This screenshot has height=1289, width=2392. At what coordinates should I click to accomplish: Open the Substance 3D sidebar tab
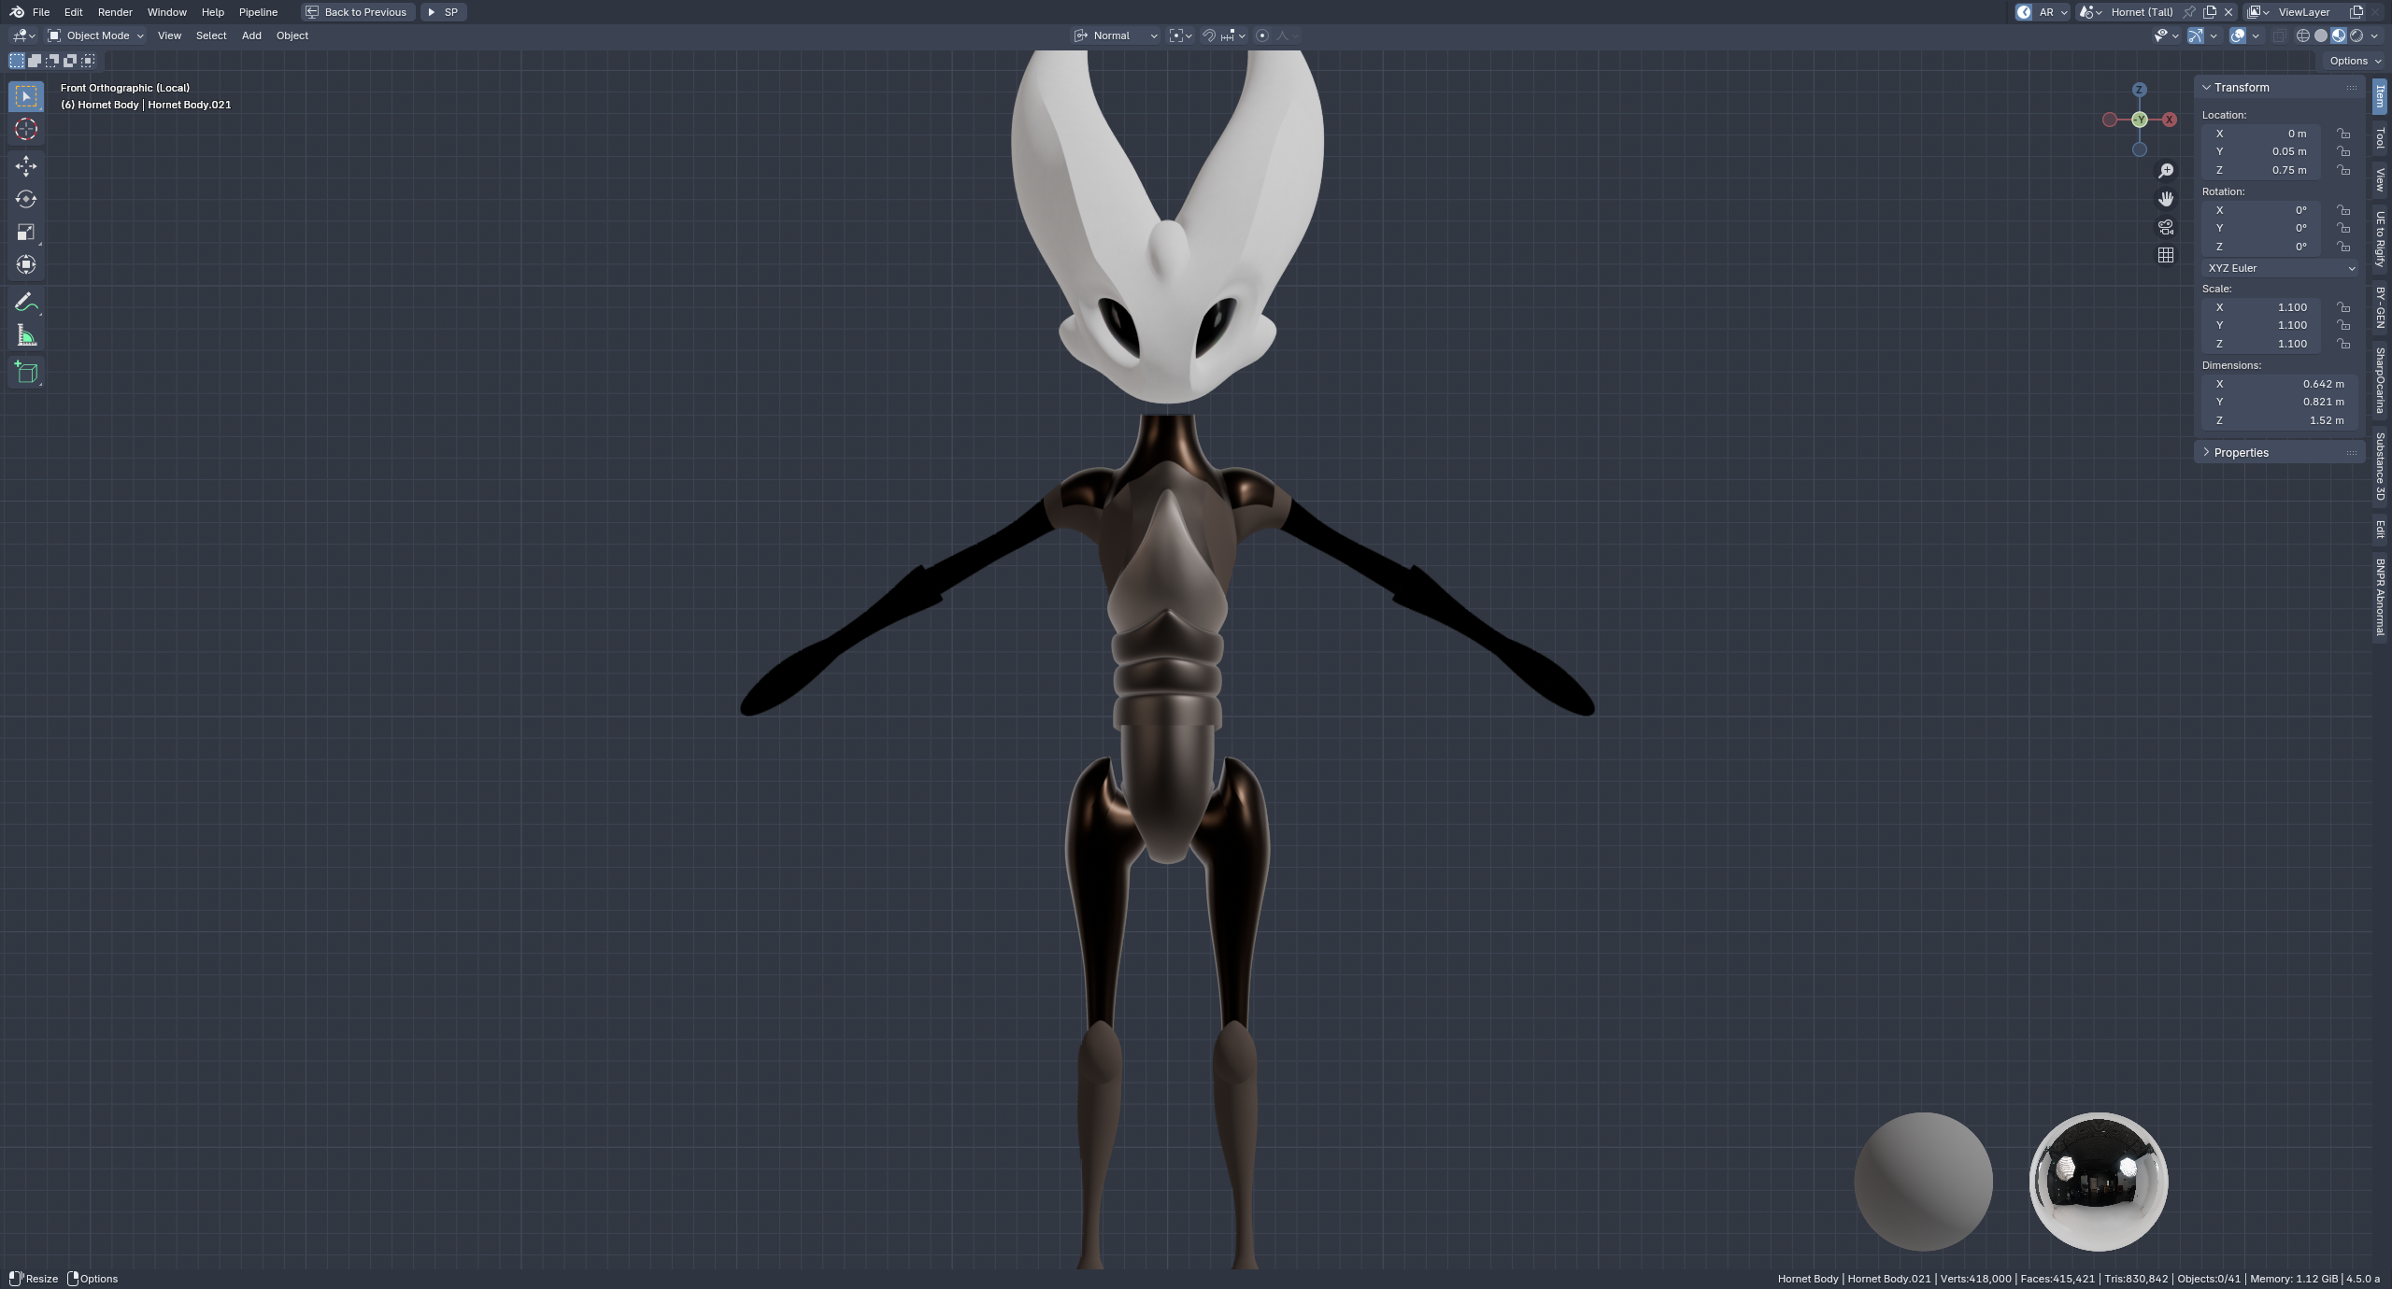(x=2381, y=466)
